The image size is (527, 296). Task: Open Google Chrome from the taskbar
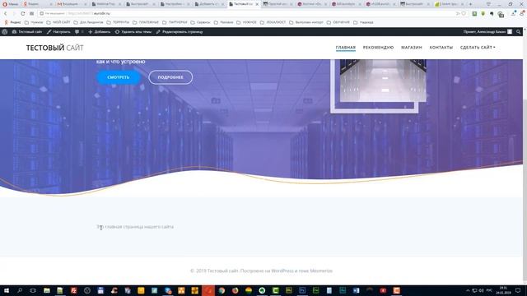coord(222,290)
